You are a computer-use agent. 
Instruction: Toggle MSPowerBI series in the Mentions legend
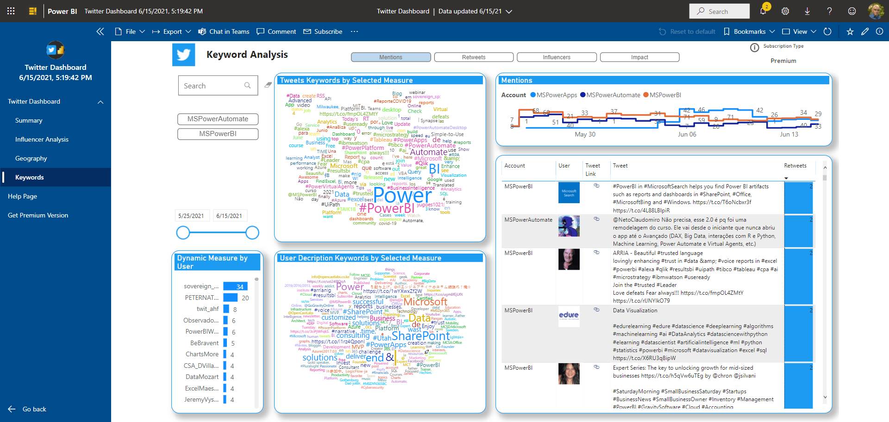coord(662,95)
